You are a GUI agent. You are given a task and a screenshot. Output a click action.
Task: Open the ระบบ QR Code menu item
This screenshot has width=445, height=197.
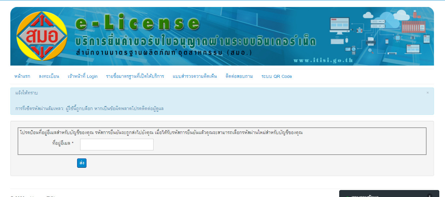[x=277, y=77]
